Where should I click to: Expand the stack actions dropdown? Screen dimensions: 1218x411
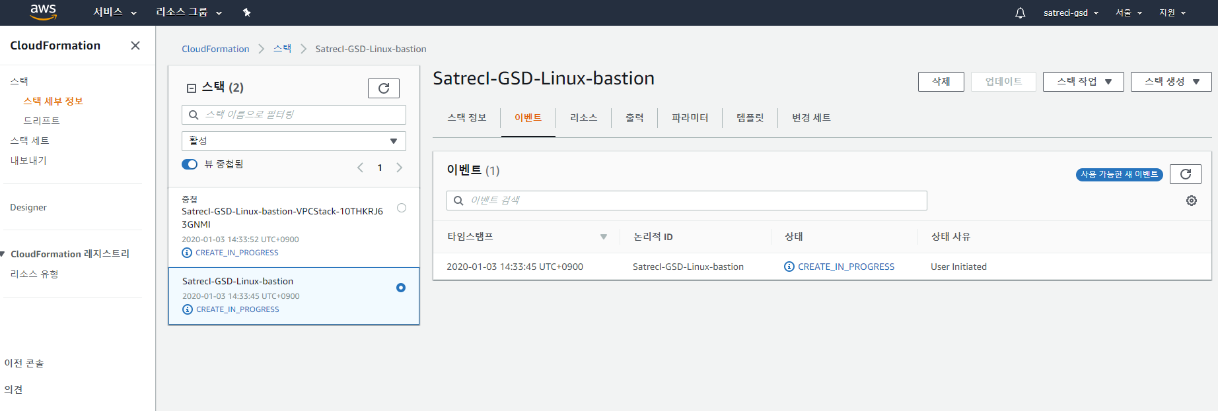click(1083, 82)
